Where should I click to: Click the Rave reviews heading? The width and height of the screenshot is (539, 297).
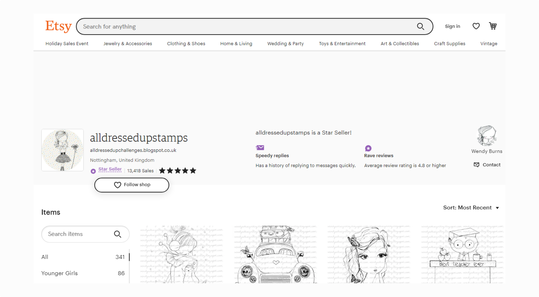click(x=379, y=156)
